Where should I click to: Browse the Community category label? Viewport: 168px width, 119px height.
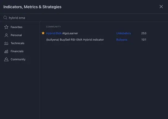click(x=18, y=59)
